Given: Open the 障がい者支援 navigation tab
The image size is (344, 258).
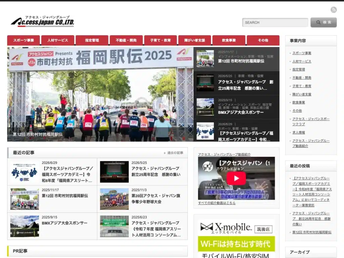Looking at the screenshot, I should click(x=195, y=40).
